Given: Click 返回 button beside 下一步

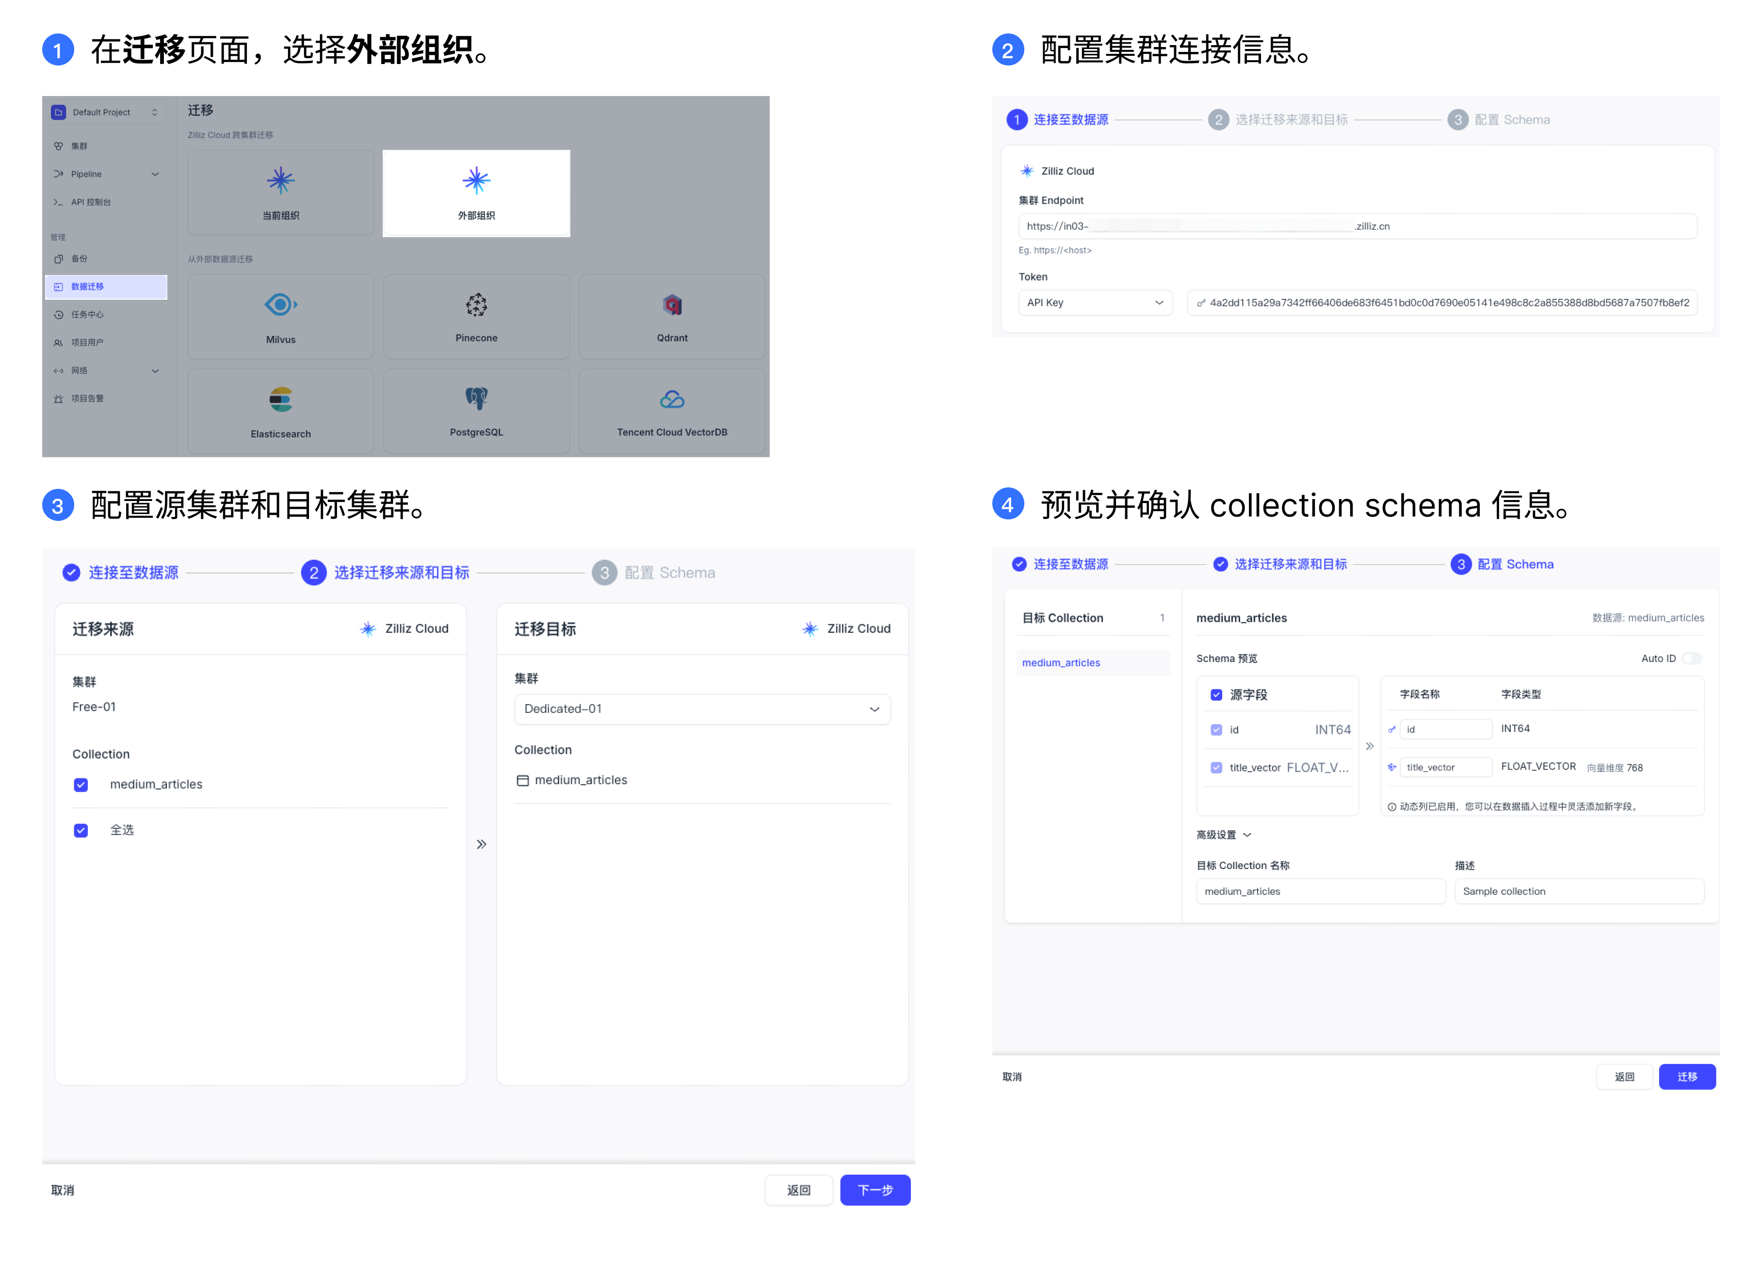Looking at the screenshot, I should point(799,1191).
